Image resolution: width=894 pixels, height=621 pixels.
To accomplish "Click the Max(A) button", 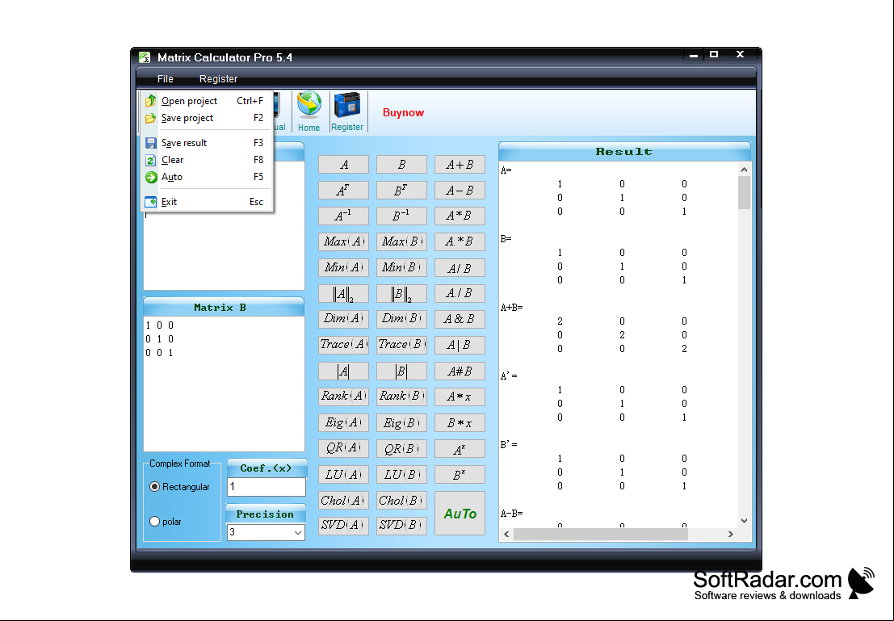I will [343, 241].
